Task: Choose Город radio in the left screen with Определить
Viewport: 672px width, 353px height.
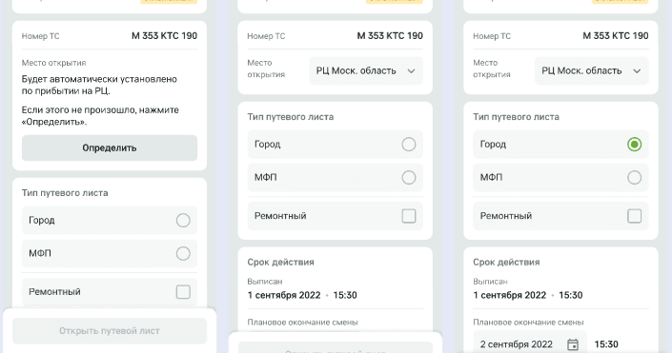Action: [x=183, y=221]
